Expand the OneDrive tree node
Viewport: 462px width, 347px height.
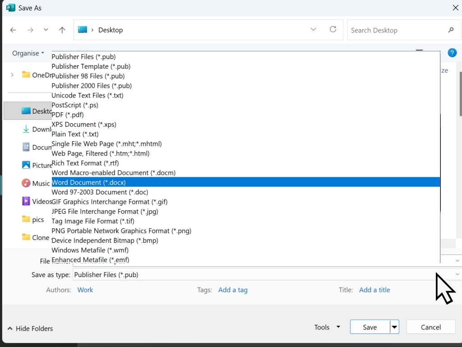coord(12,75)
